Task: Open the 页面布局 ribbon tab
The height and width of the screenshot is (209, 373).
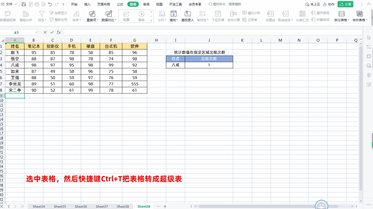Action: (104, 4)
